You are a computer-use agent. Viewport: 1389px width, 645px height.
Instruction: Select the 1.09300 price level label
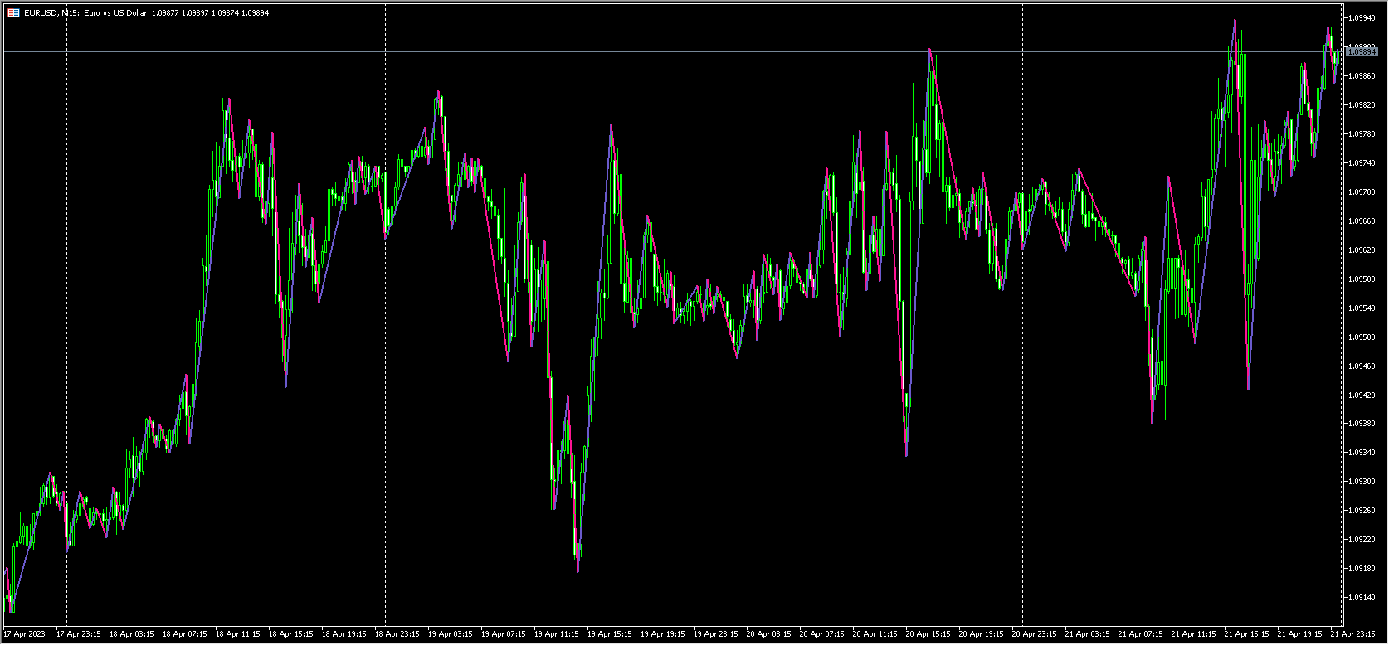(x=1362, y=482)
